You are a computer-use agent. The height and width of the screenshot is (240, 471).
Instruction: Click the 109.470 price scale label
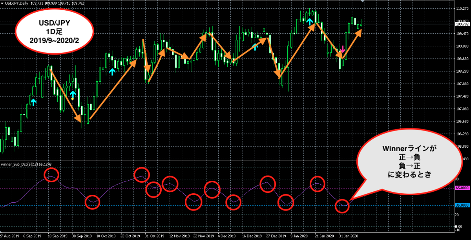click(x=462, y=34)
